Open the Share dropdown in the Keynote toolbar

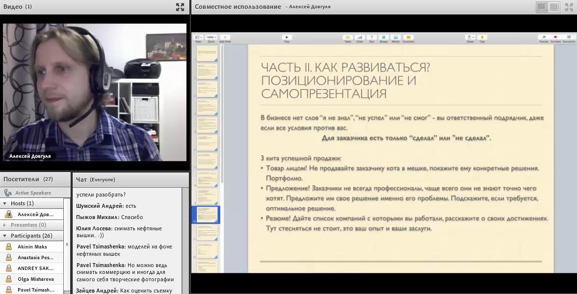[x=470, y=37]
